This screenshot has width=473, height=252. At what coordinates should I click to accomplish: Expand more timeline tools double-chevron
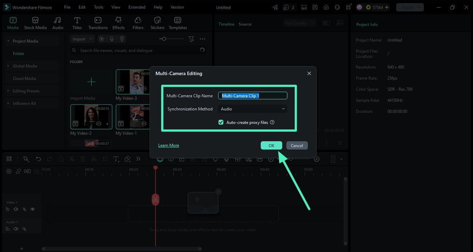(x=138, y=159)
